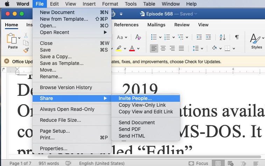Screen dimensions: 265x166
Task: Click English (United States) language button
Action: 102,163
